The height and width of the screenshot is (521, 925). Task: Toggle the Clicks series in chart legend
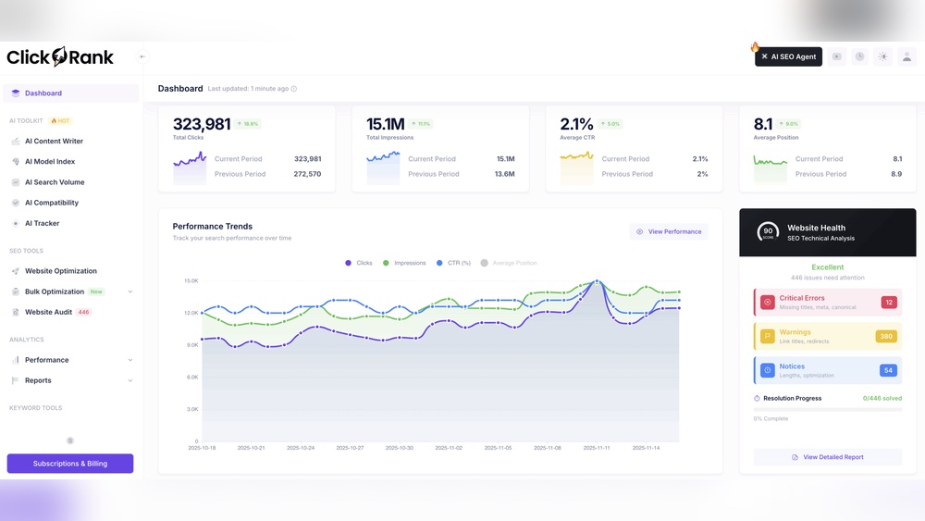[x=359, y=263]
